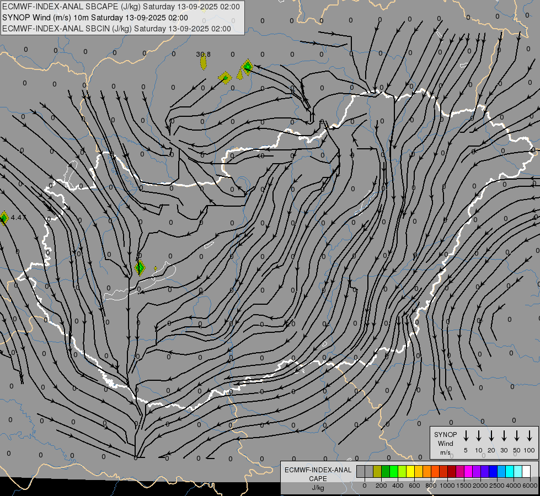Click the small yellow triangular CAPE patch
This screenshot has width=540, height=496.
(240, 75)
